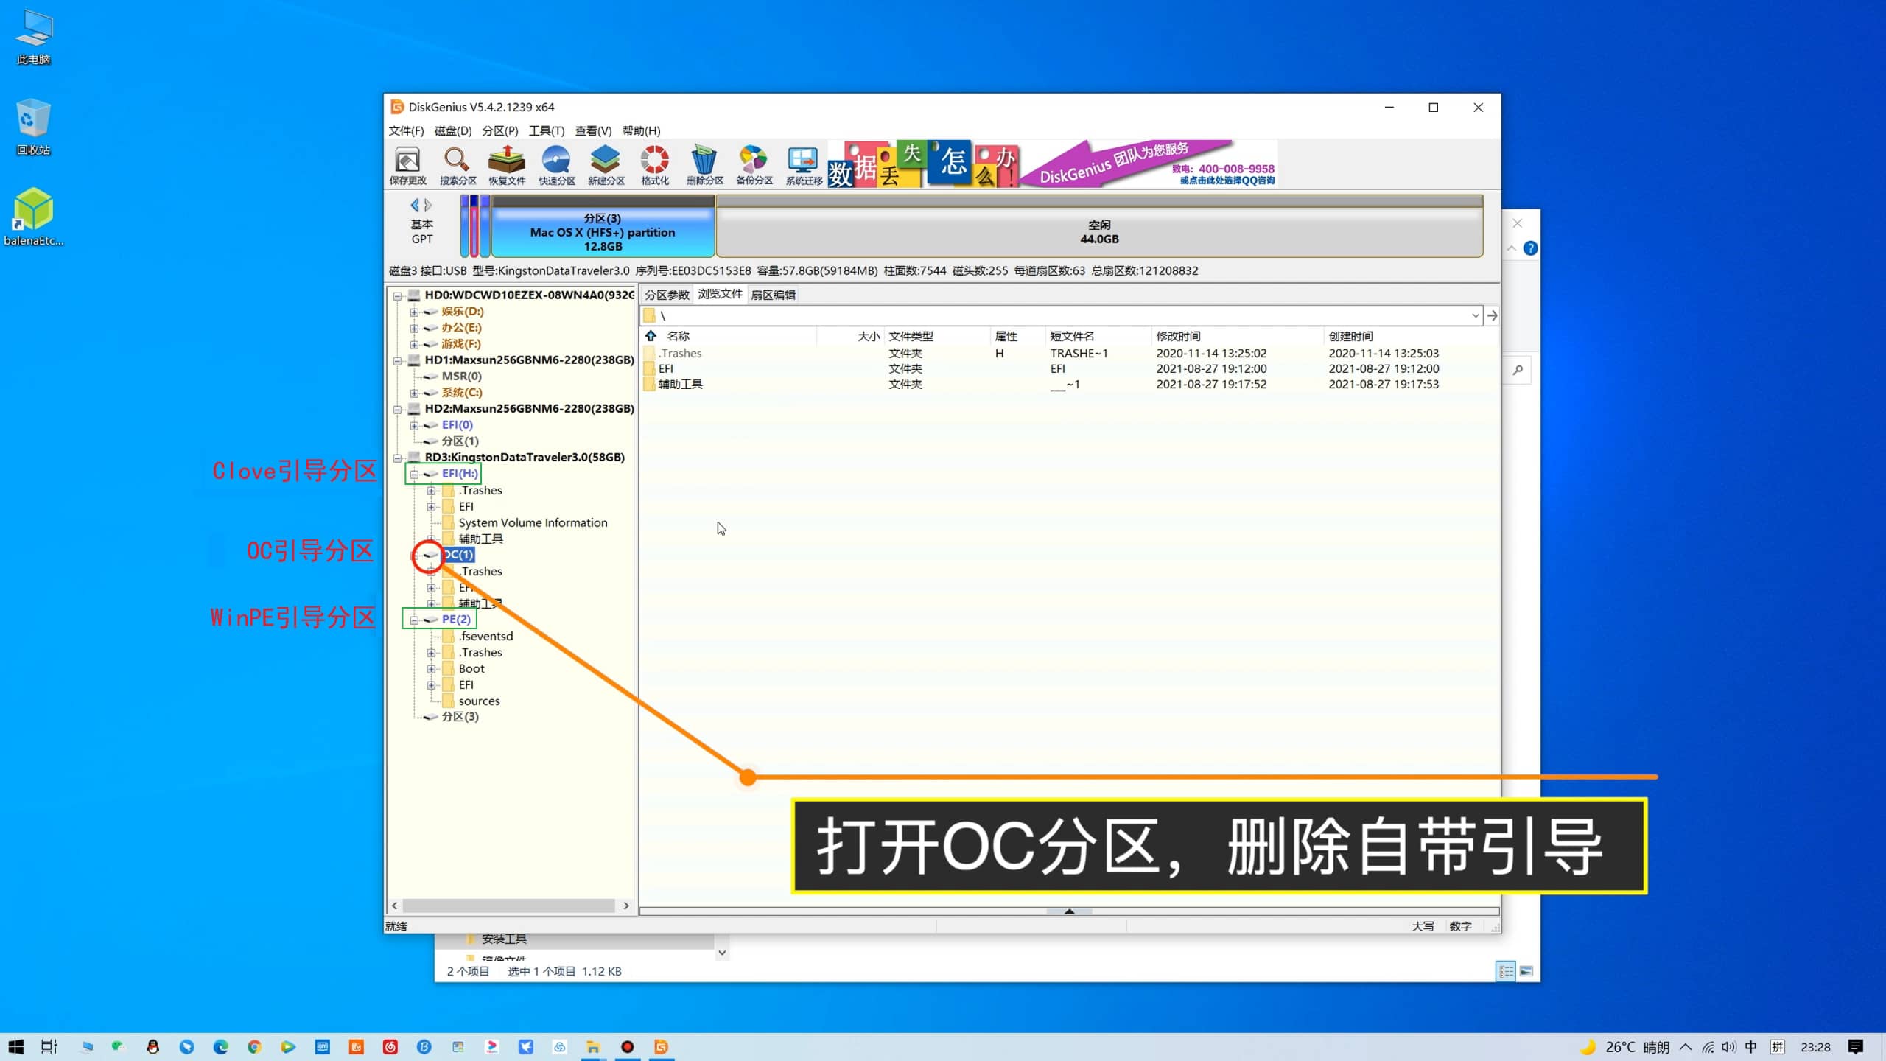The image size is (1886, 1061).
Task: Collapse the EFI(H:) partition node
Action: pyautogui.click(x=414, y=474)
